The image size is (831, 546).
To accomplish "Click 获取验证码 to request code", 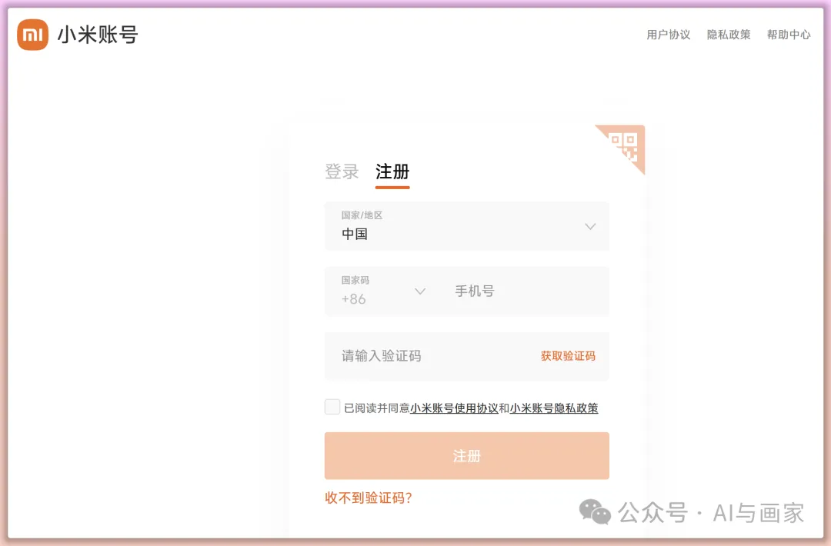I will point(568,356).
